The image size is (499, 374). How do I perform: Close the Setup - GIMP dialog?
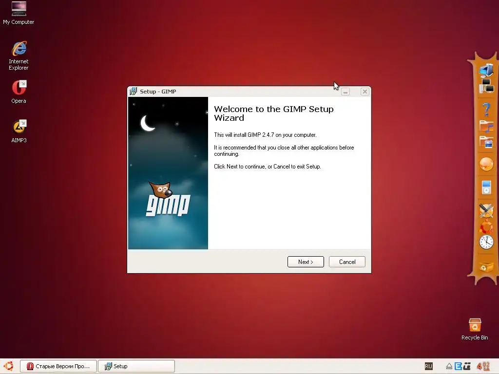(365, 92)
